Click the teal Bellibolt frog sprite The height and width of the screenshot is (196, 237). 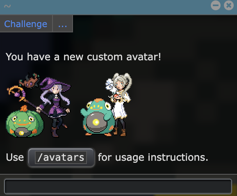tap(98, 118)
